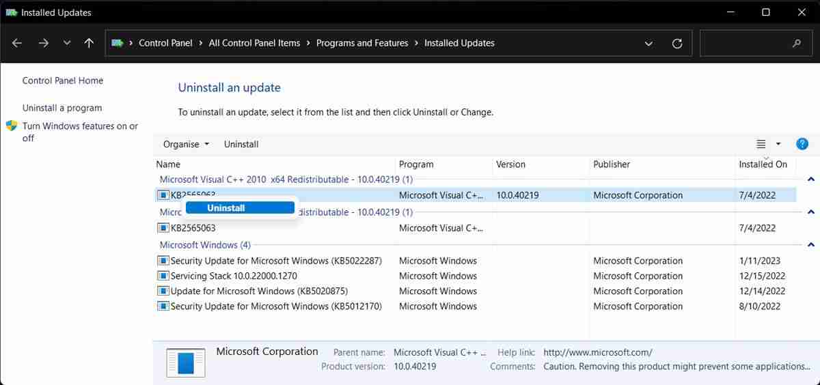Expand the address bar history dropdown
Viewport: 820px width, 385px height.
(648, 43)
